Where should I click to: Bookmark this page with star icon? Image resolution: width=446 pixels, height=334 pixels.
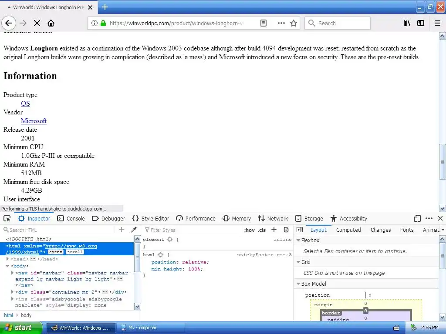click(294, 23)
